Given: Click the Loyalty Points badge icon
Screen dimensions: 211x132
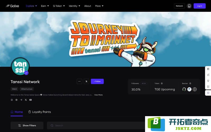Looking at the screenshot, I should (30, 112).
